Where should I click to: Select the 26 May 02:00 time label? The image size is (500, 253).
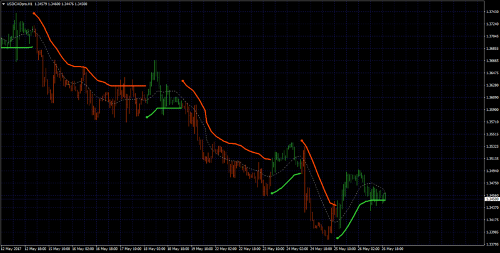click(x=368, y=247)
